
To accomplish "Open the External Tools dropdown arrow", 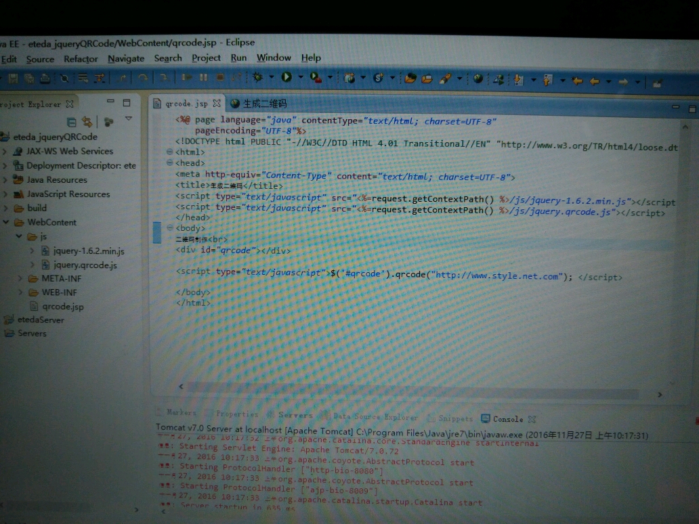I will pyautogui.click(x=330, y=78).
